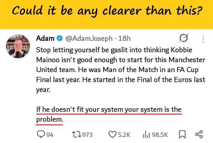
Task: Open view analytics bar chart icon
Action: pyautogui.click(x=147, y=134)
